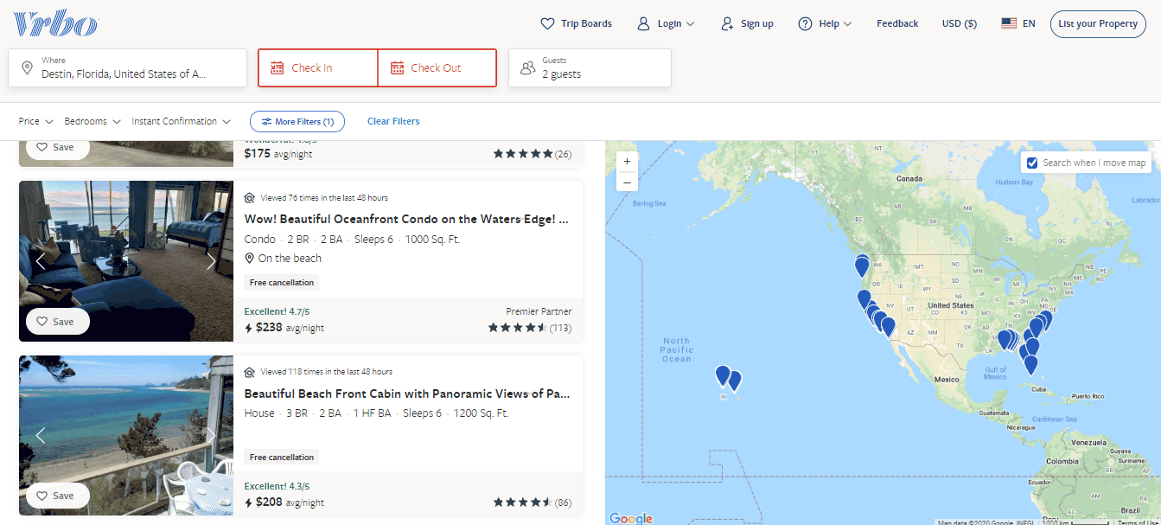Click the Google logo on map

[631, 518]
